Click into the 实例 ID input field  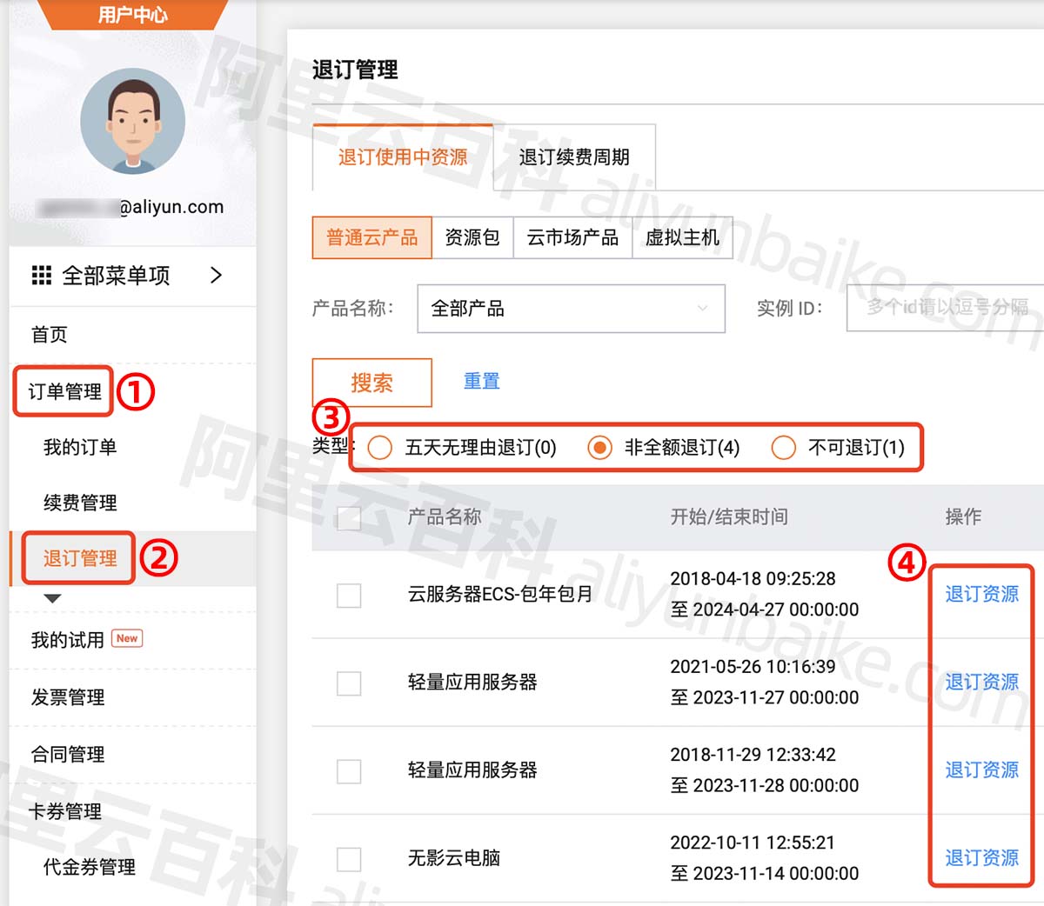945,308
